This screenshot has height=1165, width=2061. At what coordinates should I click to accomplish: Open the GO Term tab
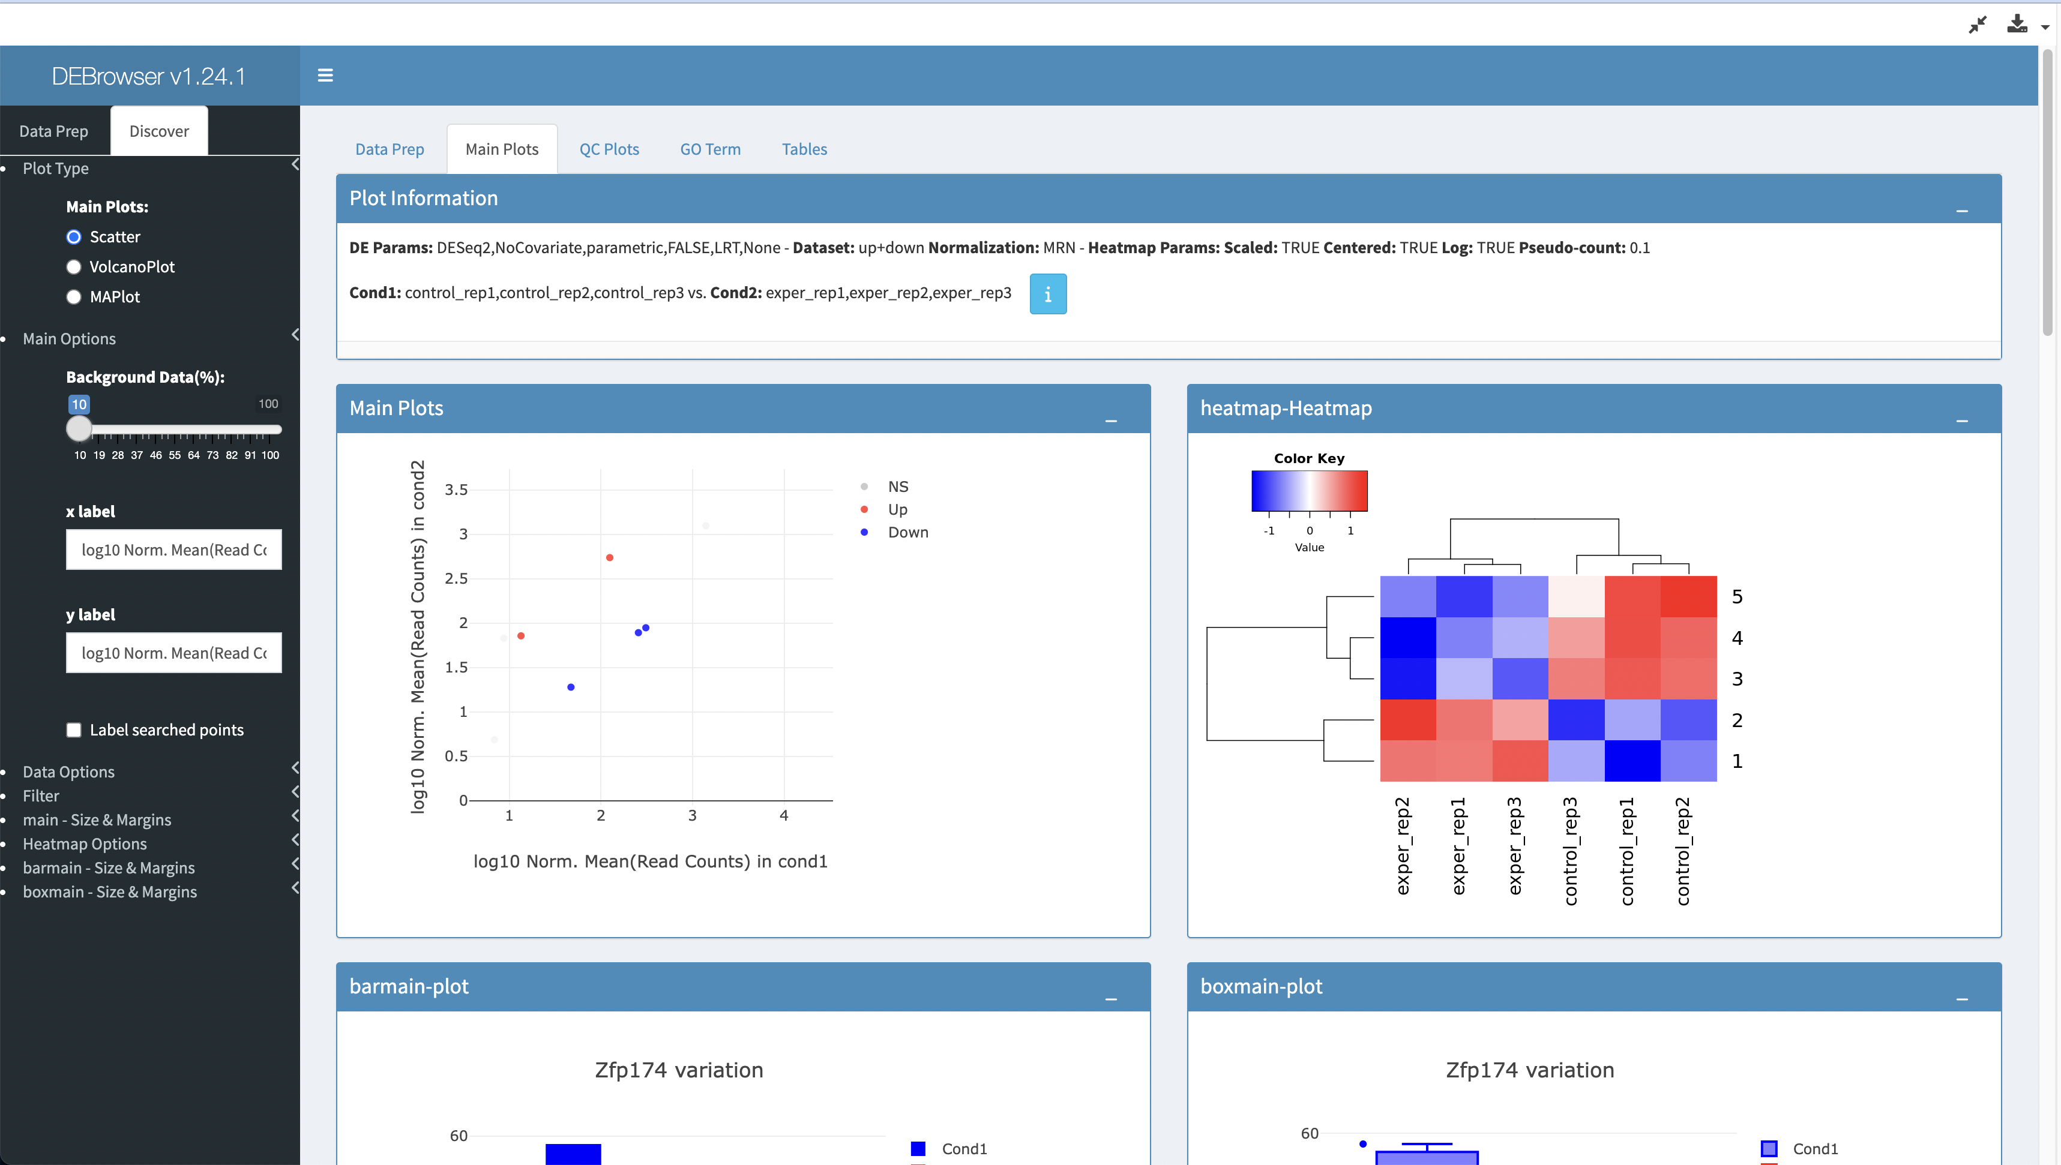pyautogui.click(x=710, y=149)
